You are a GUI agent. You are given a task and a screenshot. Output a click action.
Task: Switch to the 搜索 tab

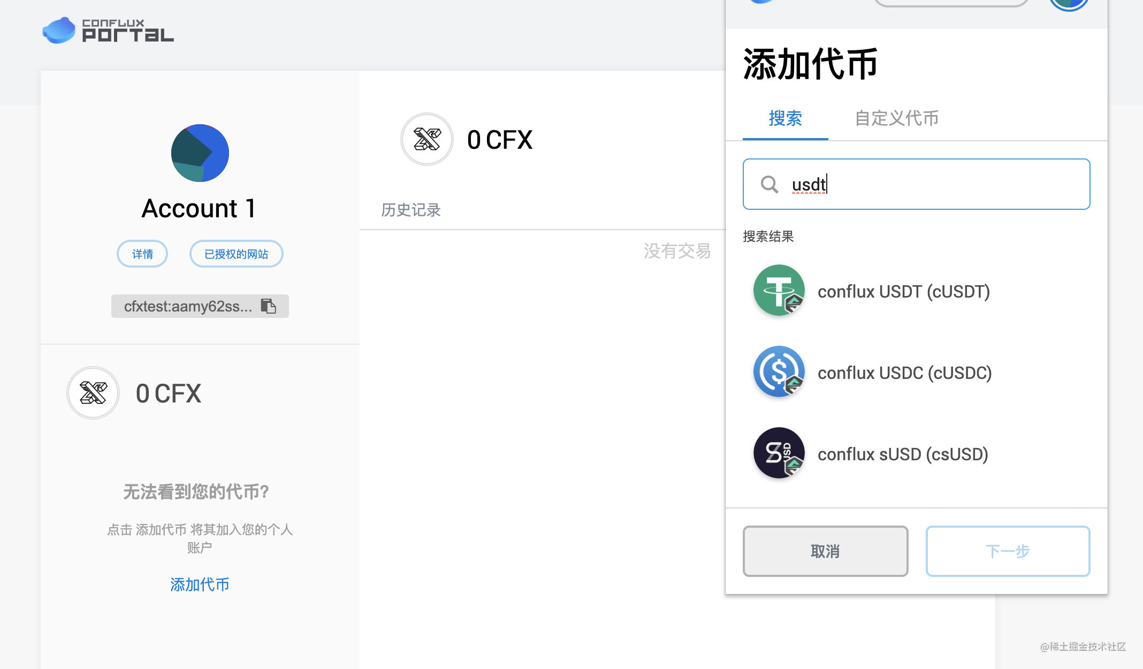[785, 119]
